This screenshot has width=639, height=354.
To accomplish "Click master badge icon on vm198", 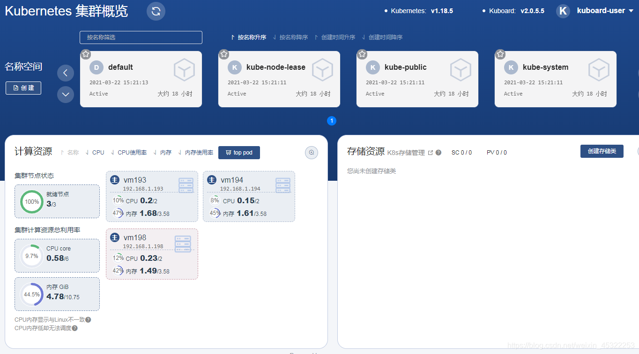I will pos(115,237).
